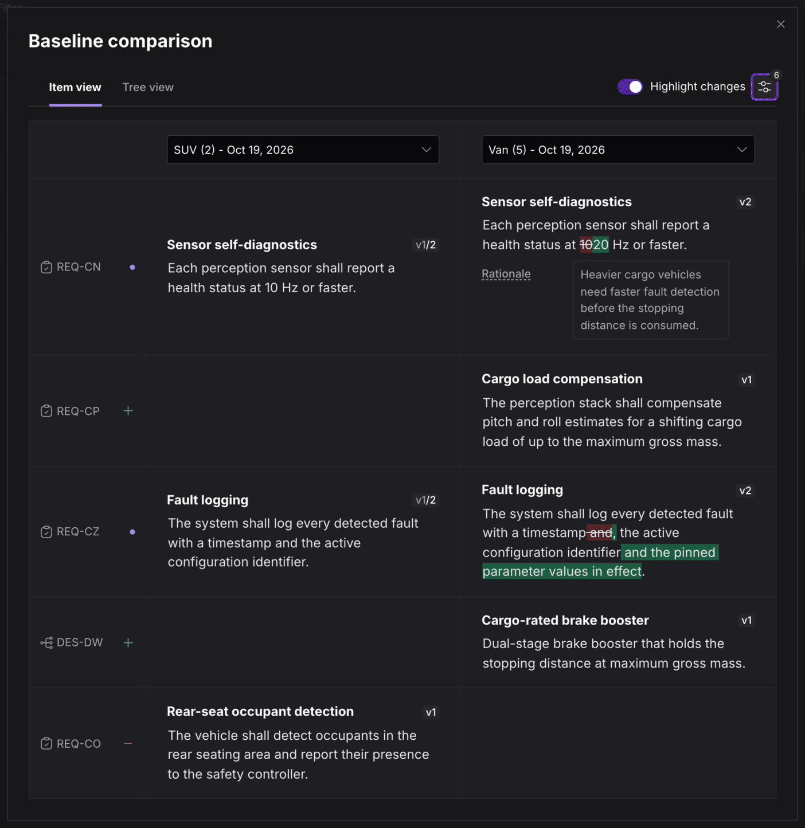Screen dimensions: 805x828
Task: Click the requirement icon beside REQ-CP
Action: pos(46,411)
